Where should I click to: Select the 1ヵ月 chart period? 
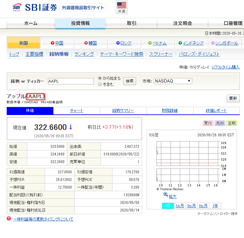point(179,206)
